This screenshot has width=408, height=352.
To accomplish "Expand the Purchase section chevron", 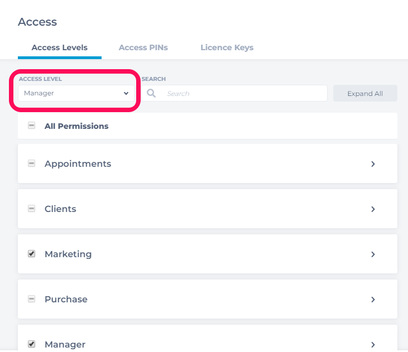I will click(373, 300).
